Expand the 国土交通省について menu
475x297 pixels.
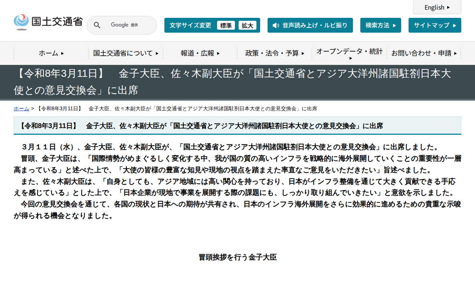tap(126, 53)
